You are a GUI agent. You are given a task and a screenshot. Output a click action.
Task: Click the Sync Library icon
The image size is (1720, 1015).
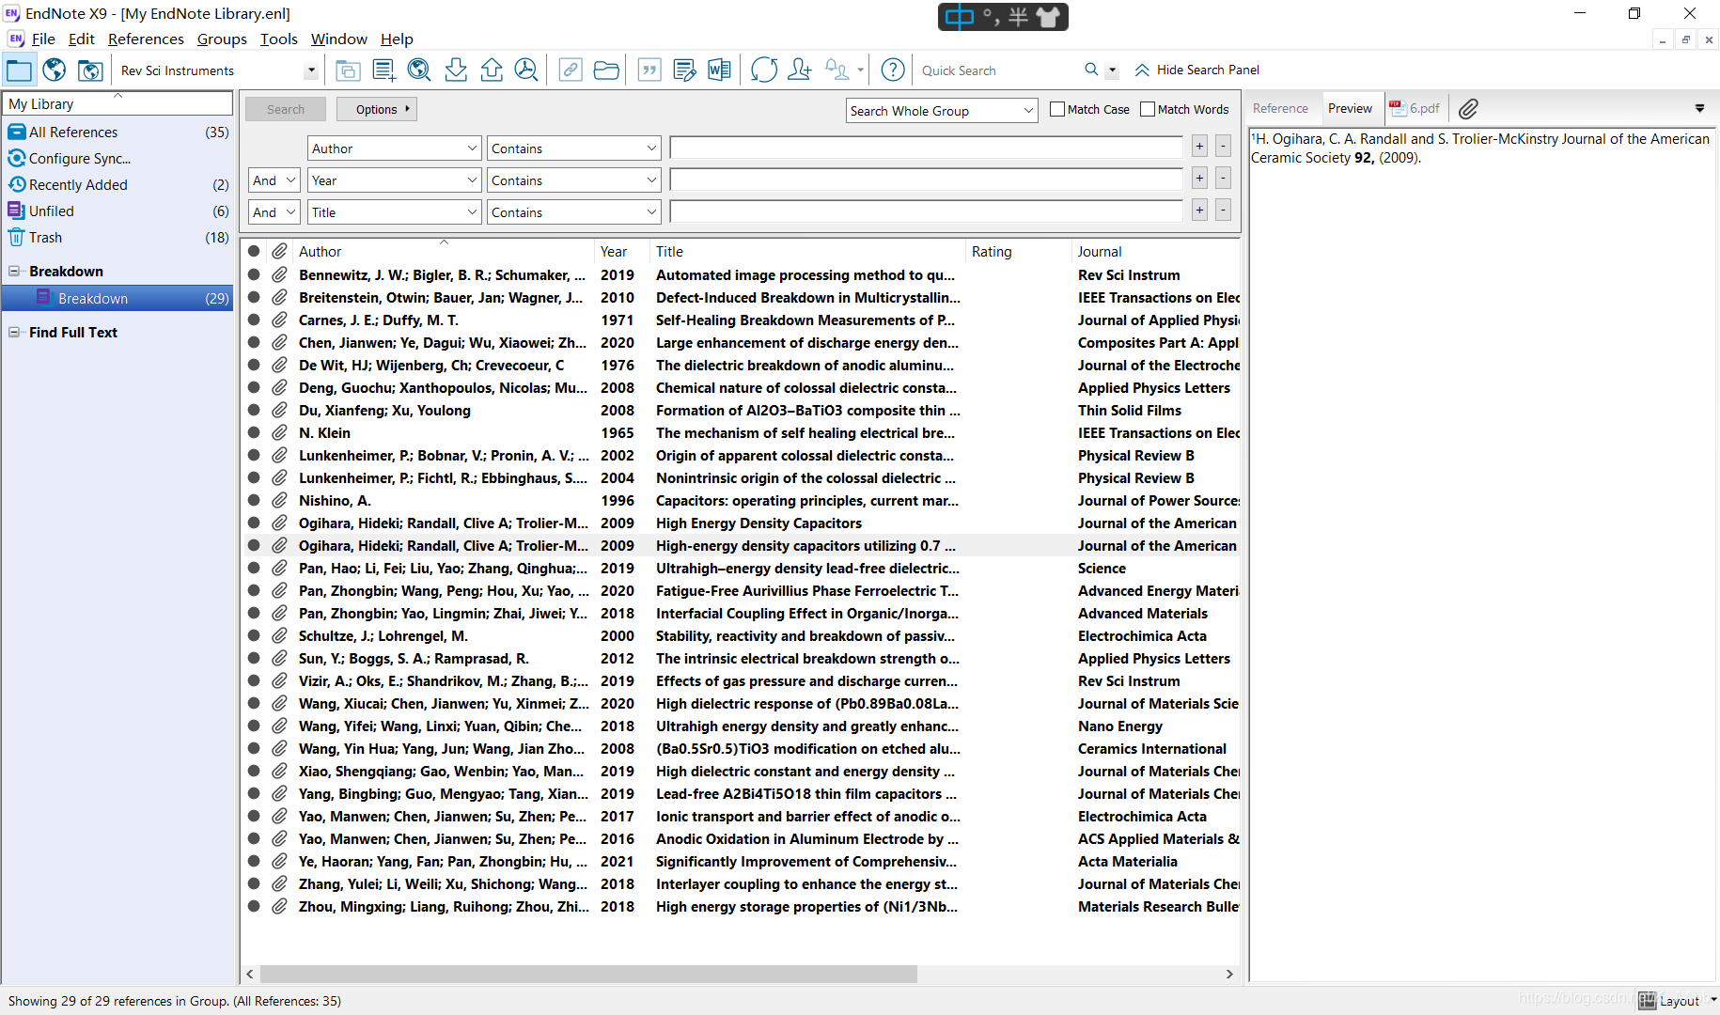[764, 70]
